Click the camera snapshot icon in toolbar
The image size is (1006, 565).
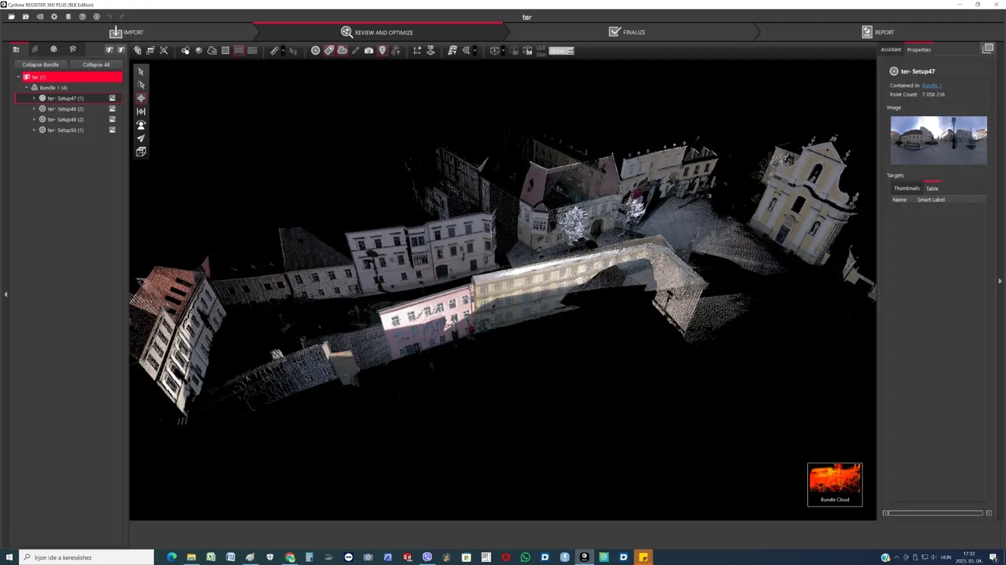pyautogui.click(x=369, y=51)
